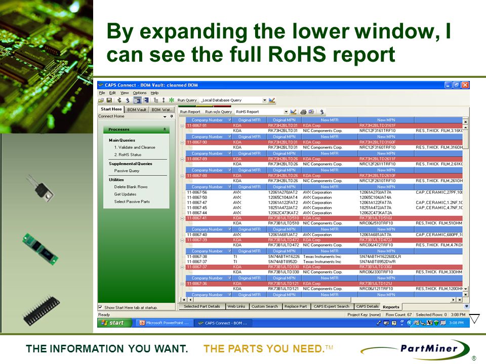486x364 pixels.
Task: Click the CAPS Connect title bar icon
Action: click(101, 85)
